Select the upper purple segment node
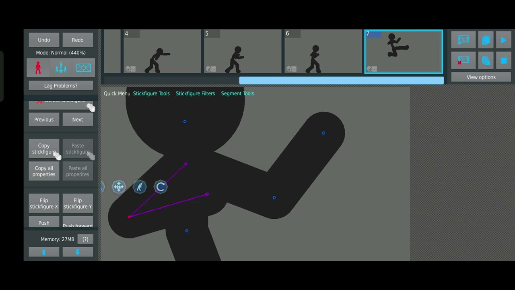The height and width of the screenshot is (290, 515). (186, 164)
